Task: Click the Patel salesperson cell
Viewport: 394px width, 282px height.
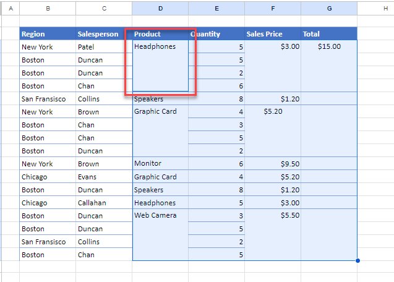Action: click(103, 46)
